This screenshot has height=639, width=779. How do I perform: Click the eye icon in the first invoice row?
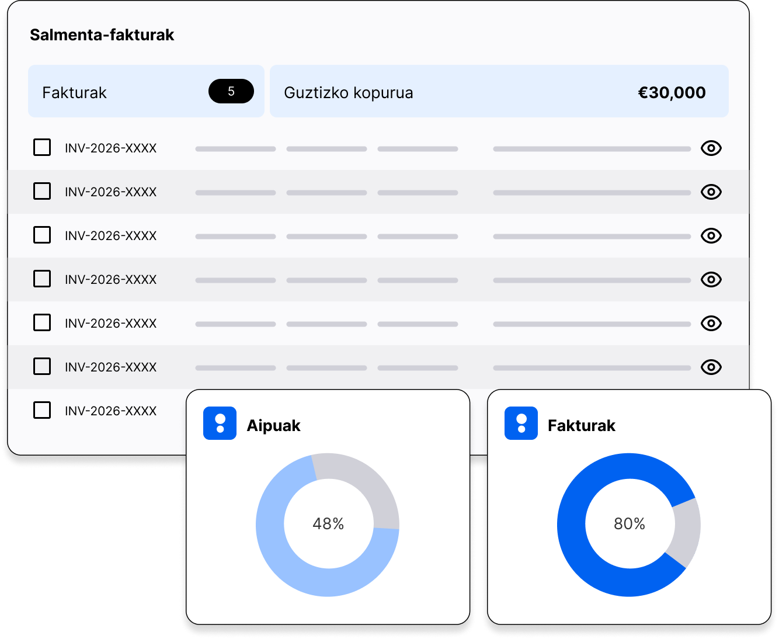coord(711,148)
